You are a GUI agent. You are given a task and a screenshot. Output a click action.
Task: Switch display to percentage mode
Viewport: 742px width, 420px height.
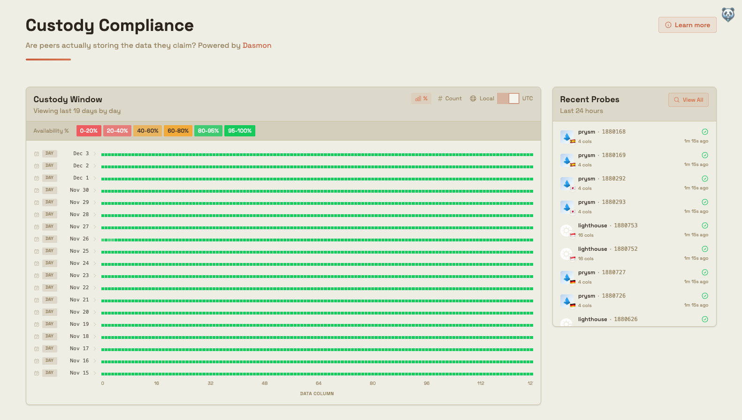[x=421, y=98]
